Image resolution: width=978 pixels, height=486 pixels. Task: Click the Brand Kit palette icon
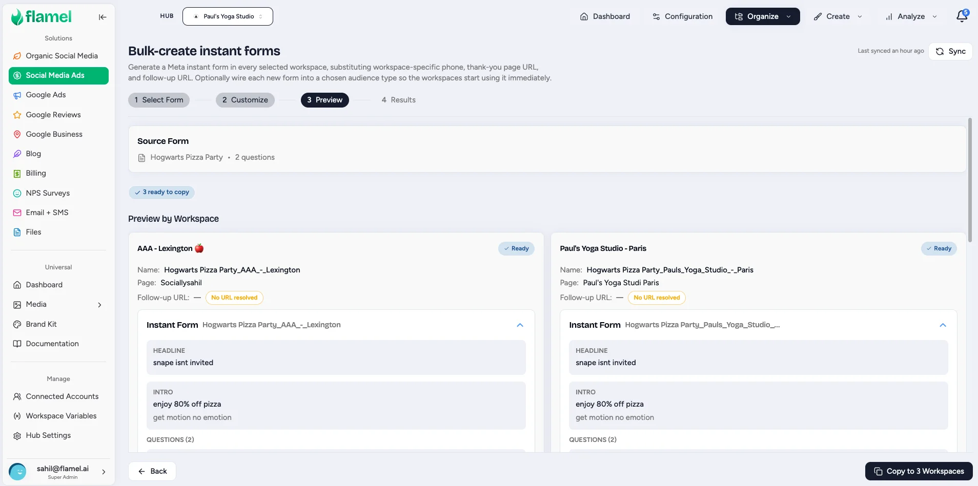click(x=17, y=324)
